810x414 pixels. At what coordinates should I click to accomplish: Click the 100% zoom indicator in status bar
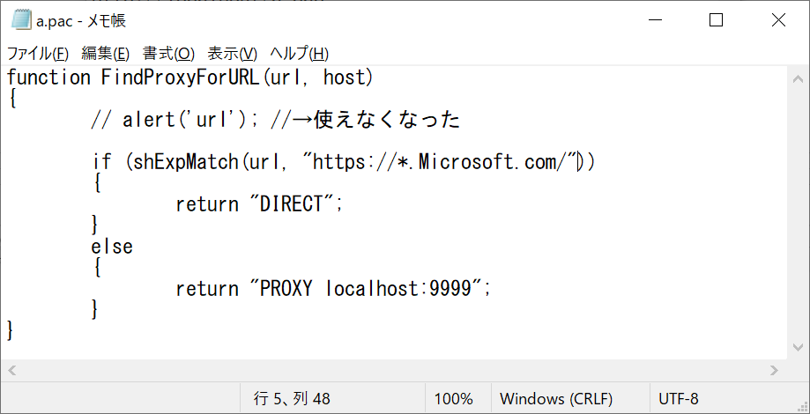(x=454, y=398)
